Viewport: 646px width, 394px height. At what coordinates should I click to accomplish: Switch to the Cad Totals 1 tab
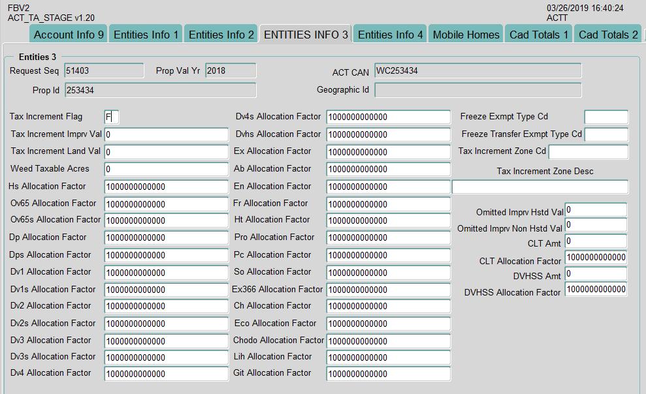[x=539, y=35]
